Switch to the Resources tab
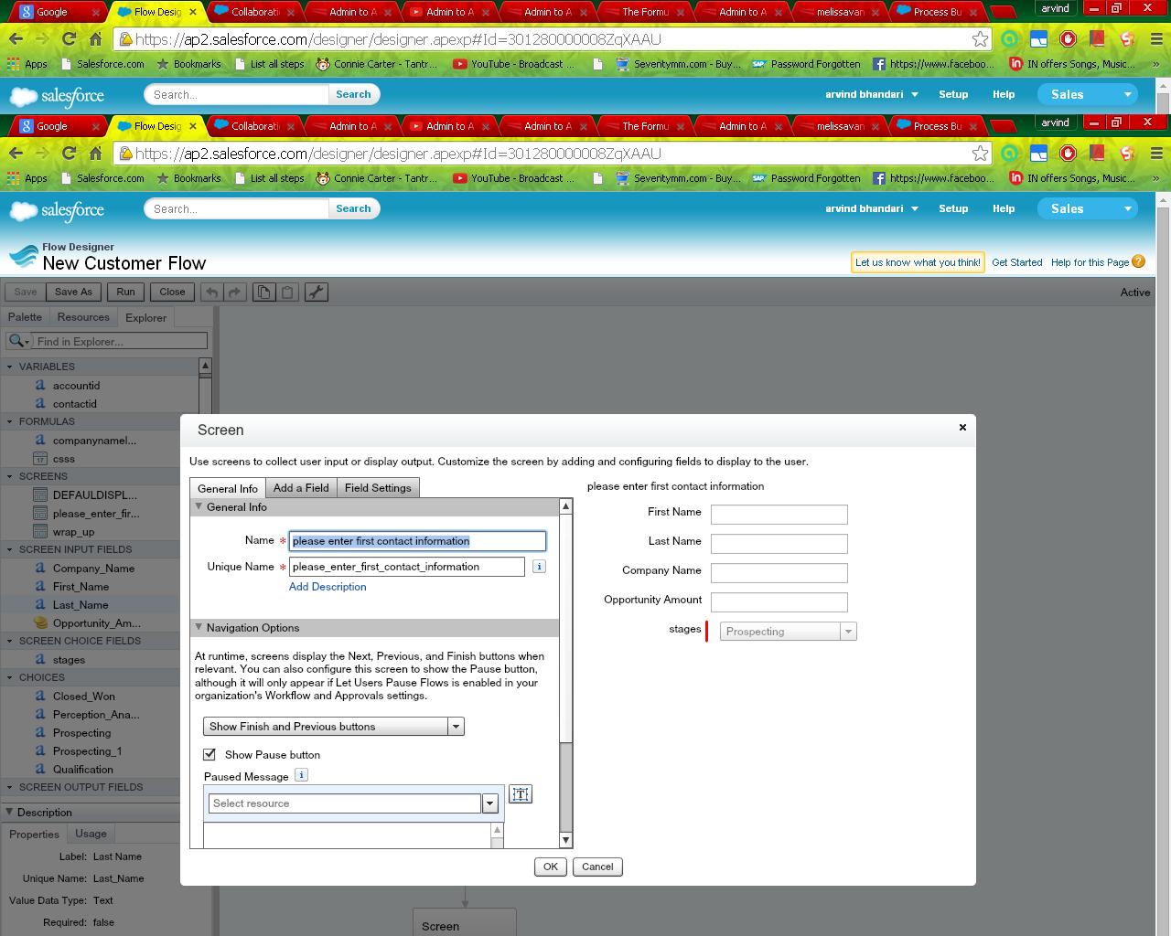The height and width of the screenshot is (936, 1171). point(83,317)
